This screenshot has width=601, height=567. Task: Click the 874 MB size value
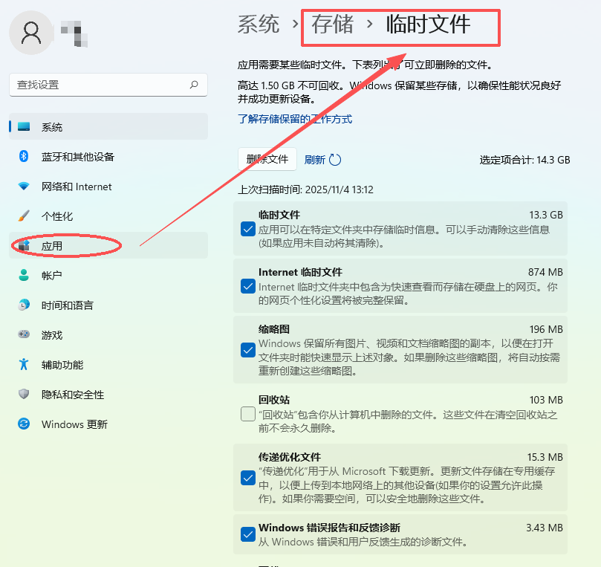tap(545, 272)
